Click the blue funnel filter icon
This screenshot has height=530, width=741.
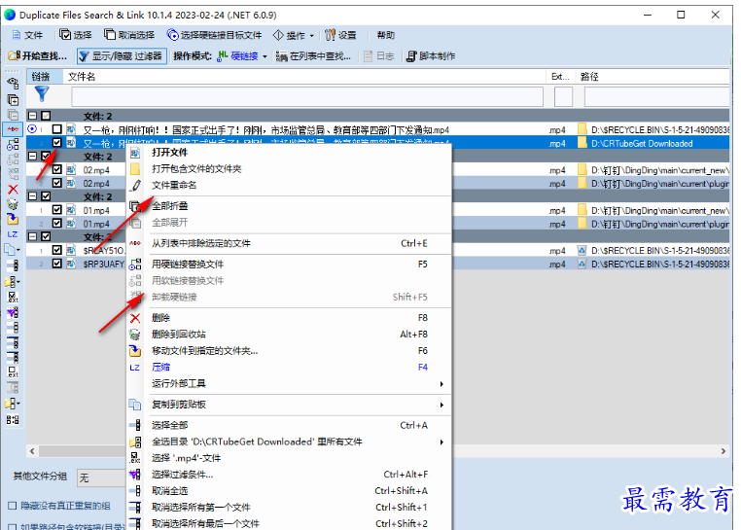42,94
